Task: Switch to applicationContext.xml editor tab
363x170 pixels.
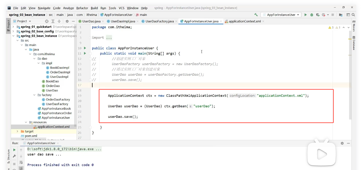Action: 245,21
